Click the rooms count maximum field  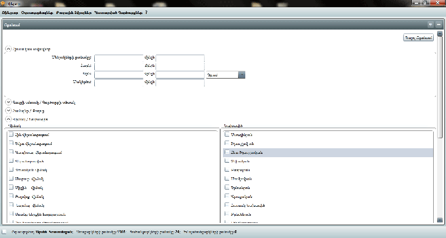click(180, 58)
